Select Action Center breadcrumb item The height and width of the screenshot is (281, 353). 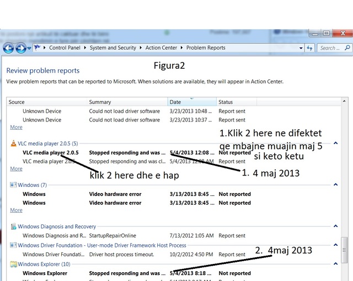(161, 48)
